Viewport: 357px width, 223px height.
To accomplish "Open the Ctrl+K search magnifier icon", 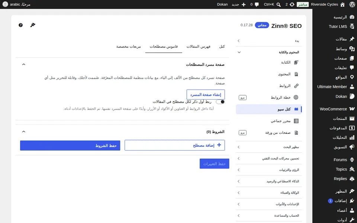I will click(x=279, y=4).
